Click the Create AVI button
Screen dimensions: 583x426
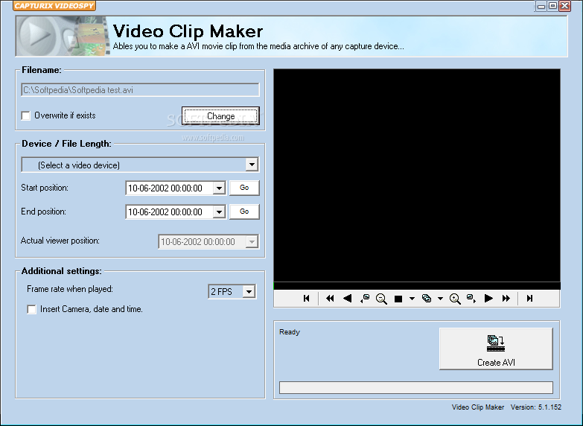[496, 349]
